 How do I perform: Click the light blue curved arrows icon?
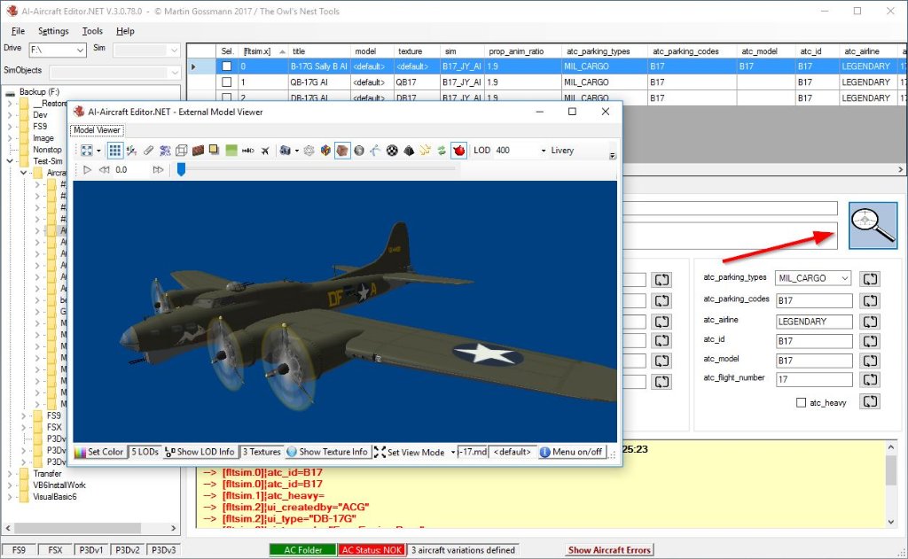[x=375, y=151]
